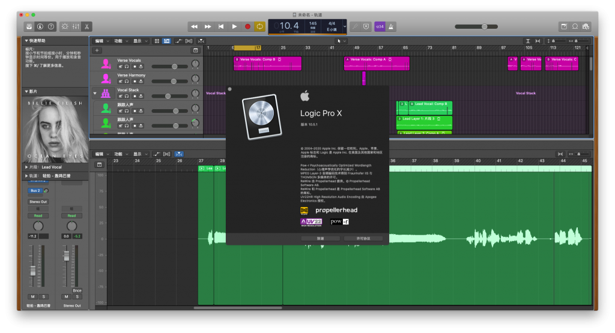The width and height of the screenshot is (615, 333).
Task: Click the 许可协议 button in About dialog
Action: click(x=363, y=239)
